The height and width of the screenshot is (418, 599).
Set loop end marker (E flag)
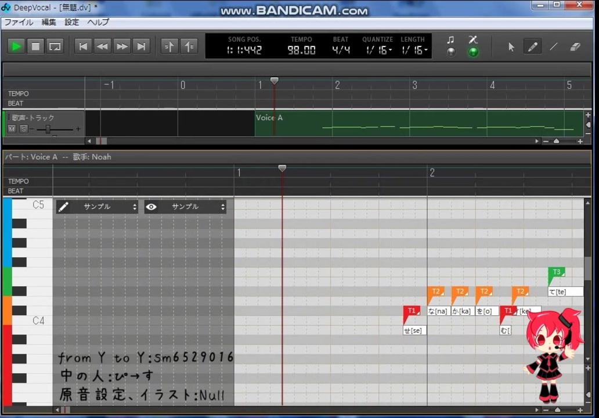[x=189, y=46]
